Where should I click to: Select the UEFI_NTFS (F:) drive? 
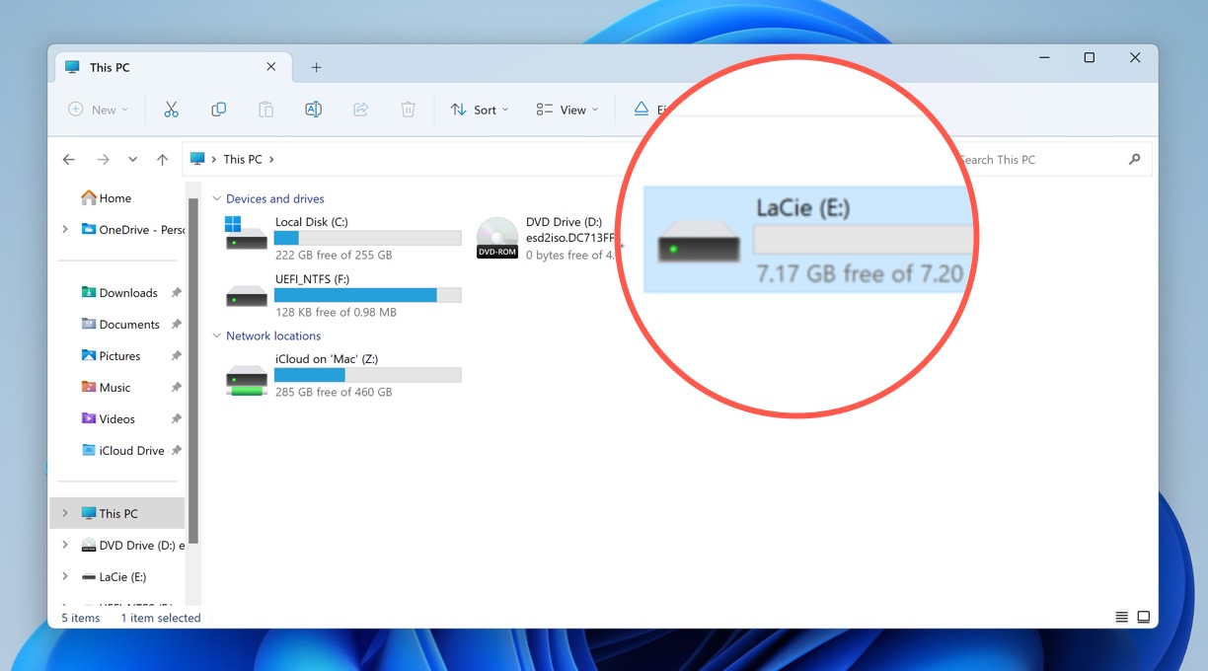click(x=342, y=295)
